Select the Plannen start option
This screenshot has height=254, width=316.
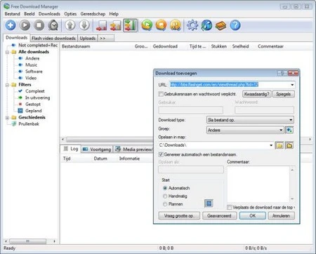click(165, 204)
